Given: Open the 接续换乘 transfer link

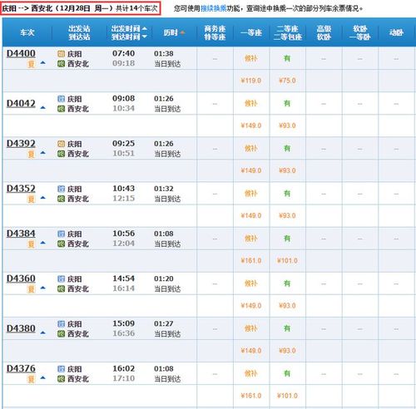Looking at the screenshot, I should (x=214, y=8).
